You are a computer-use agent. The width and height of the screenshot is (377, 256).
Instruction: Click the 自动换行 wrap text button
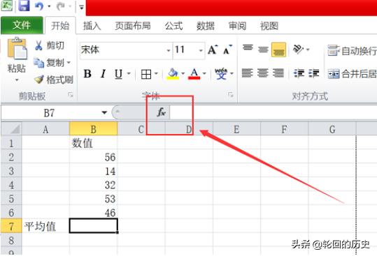click(x=352, y=51)
